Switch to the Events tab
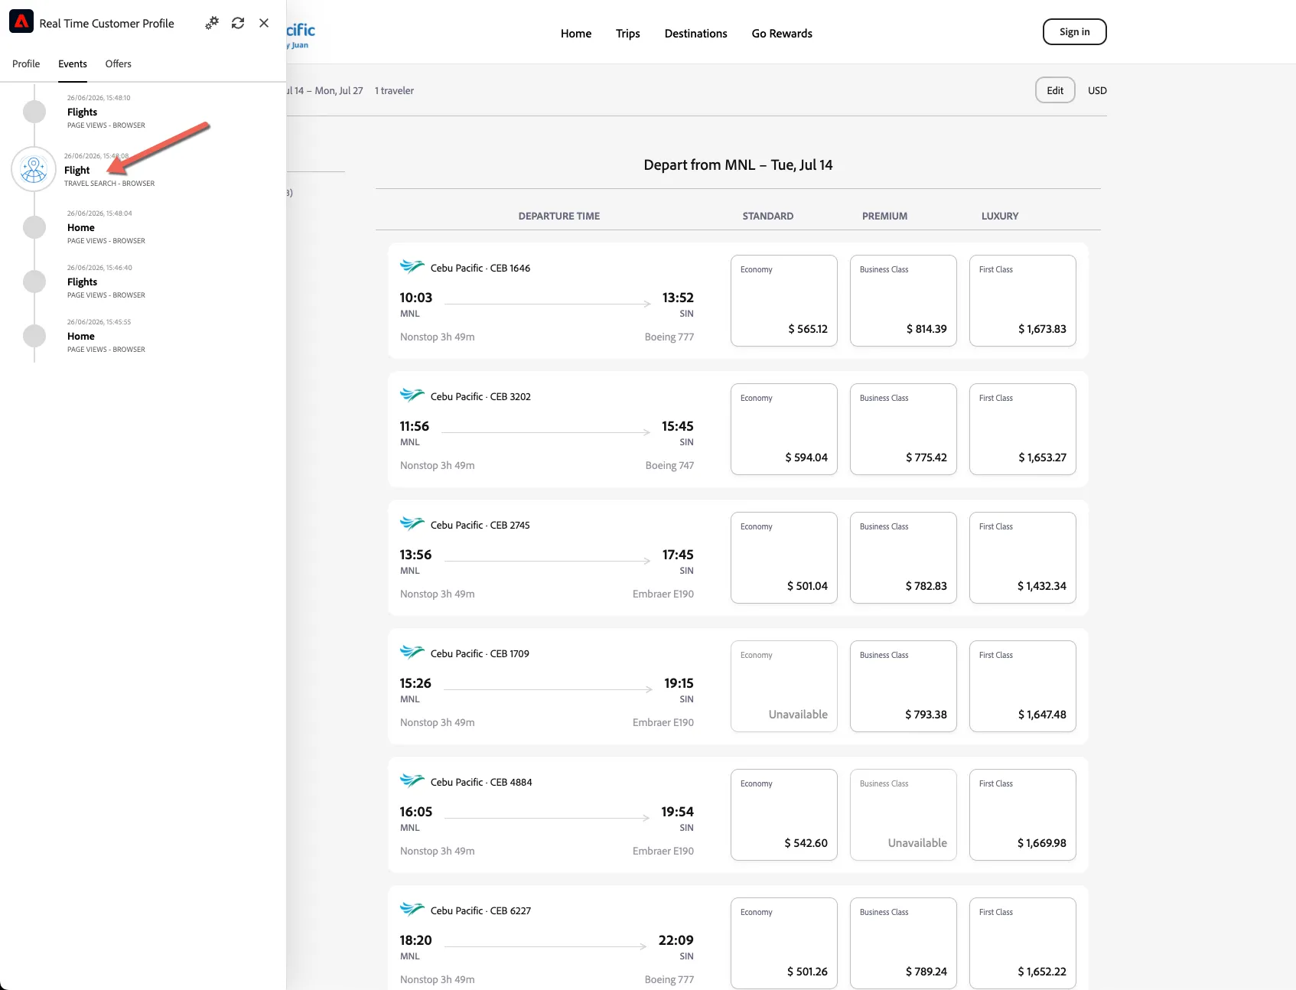1296x990 pixels. point(73,64)
